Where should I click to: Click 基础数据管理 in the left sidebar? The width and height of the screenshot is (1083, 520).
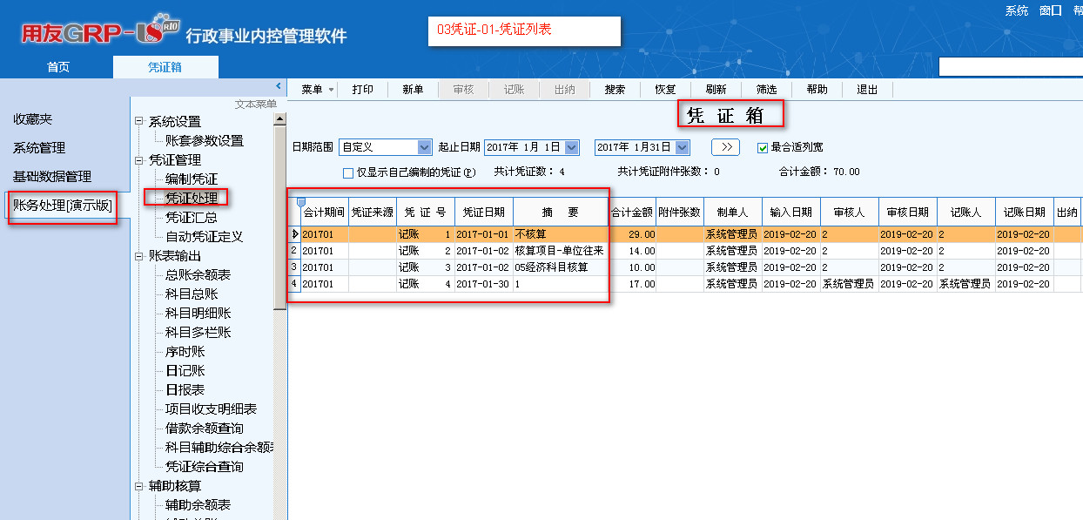52,176
